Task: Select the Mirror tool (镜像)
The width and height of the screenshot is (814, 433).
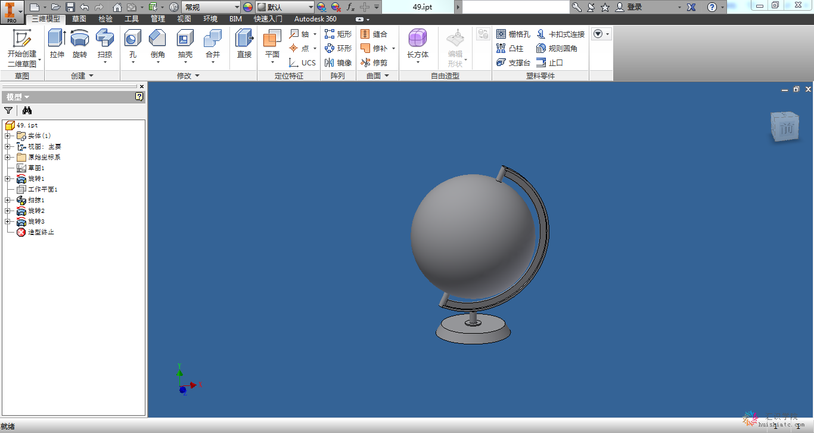Action: [x=338, y=62]
